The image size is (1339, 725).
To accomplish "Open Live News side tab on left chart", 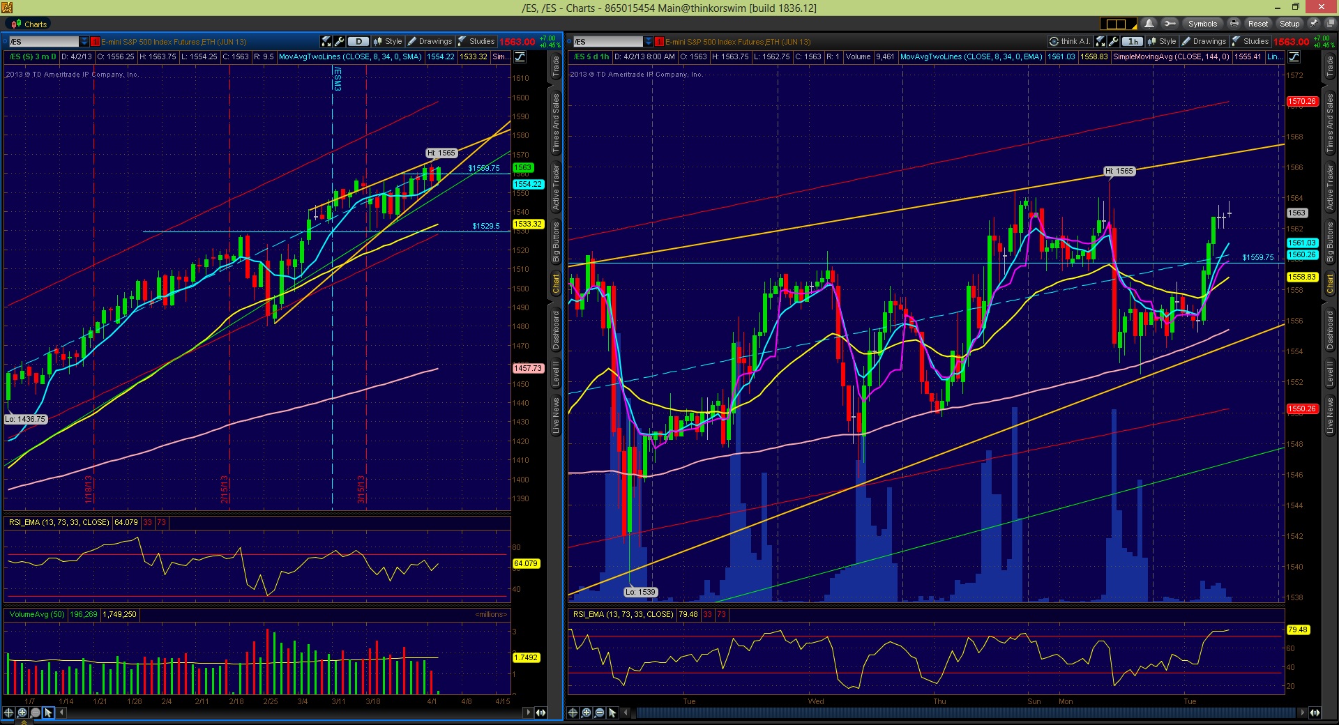I will coord(556,416).
